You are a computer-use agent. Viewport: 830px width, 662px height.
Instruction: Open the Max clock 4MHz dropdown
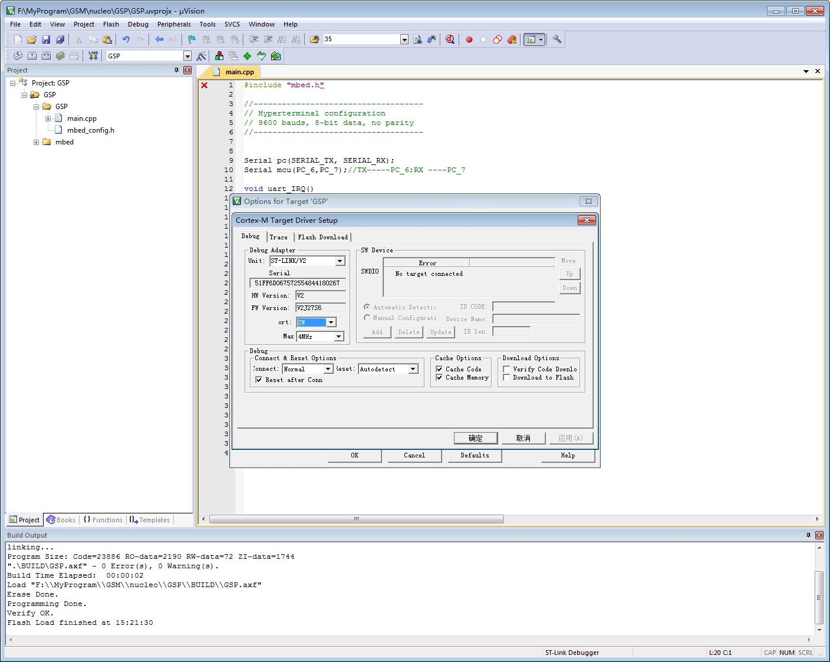click(339, 337)
